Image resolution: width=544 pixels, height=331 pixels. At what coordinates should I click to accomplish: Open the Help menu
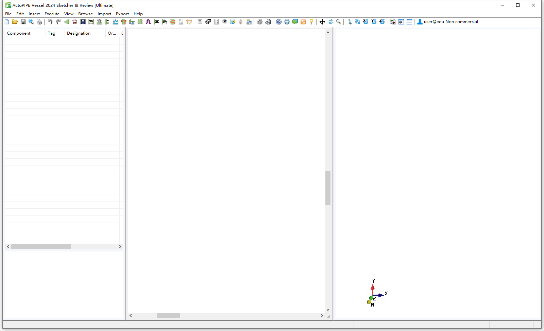(x=138, y=14)
